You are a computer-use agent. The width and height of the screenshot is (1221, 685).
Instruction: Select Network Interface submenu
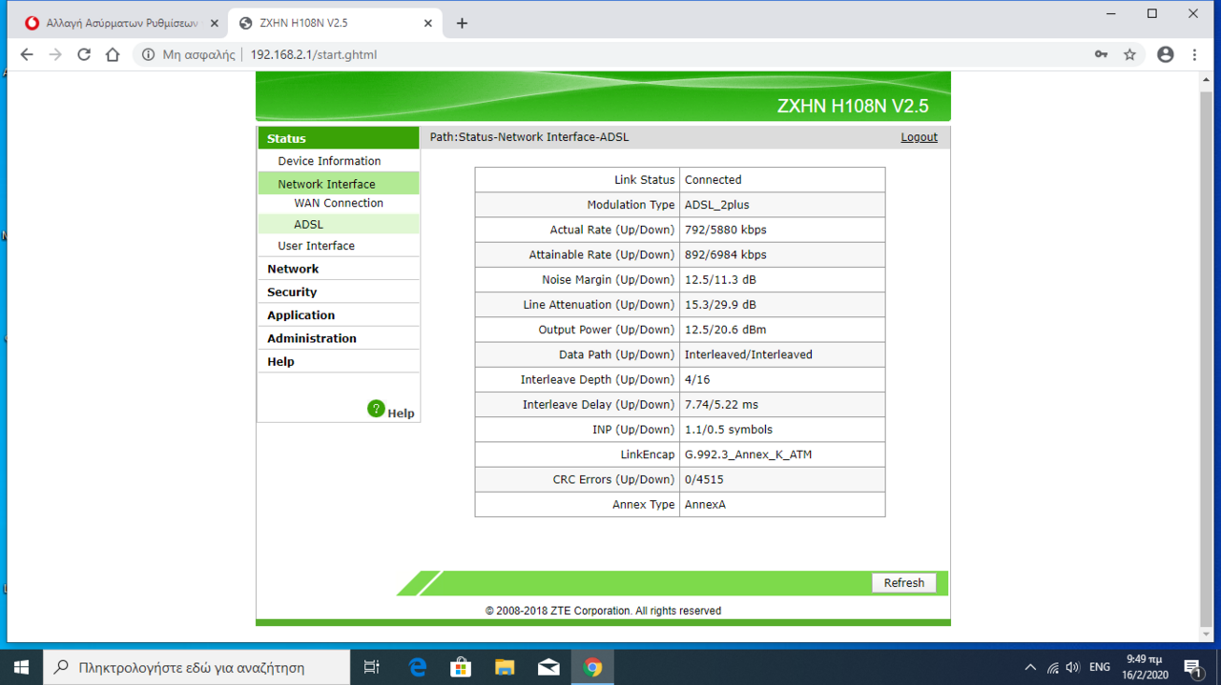click(339, 184)
